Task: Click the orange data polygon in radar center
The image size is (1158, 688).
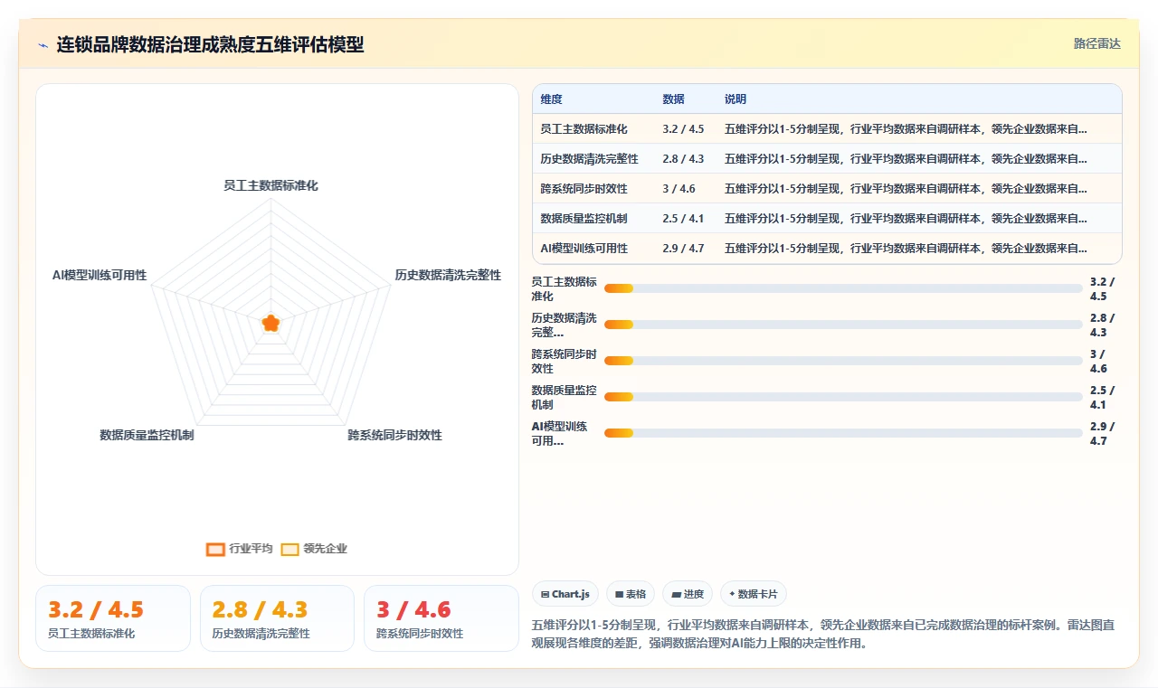Action: [x=271, y=323]
